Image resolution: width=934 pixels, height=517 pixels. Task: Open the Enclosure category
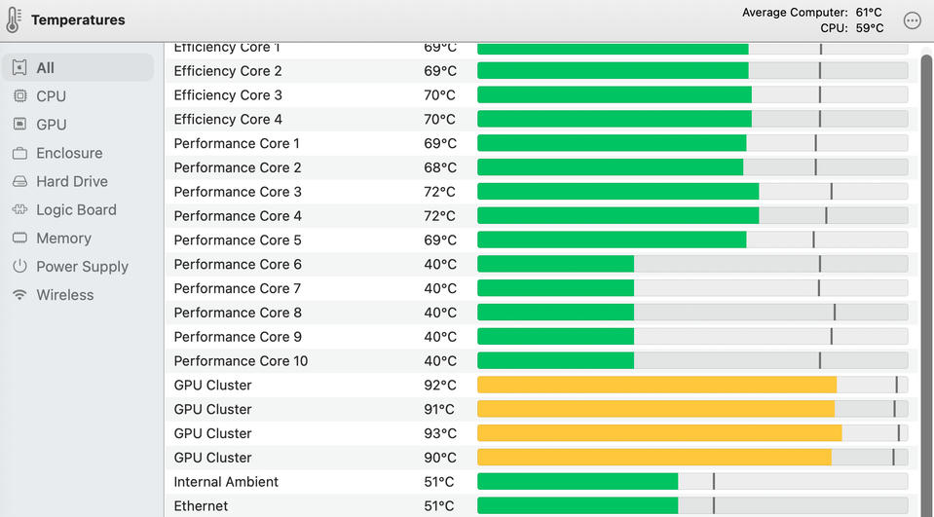(x=69, y=153)
